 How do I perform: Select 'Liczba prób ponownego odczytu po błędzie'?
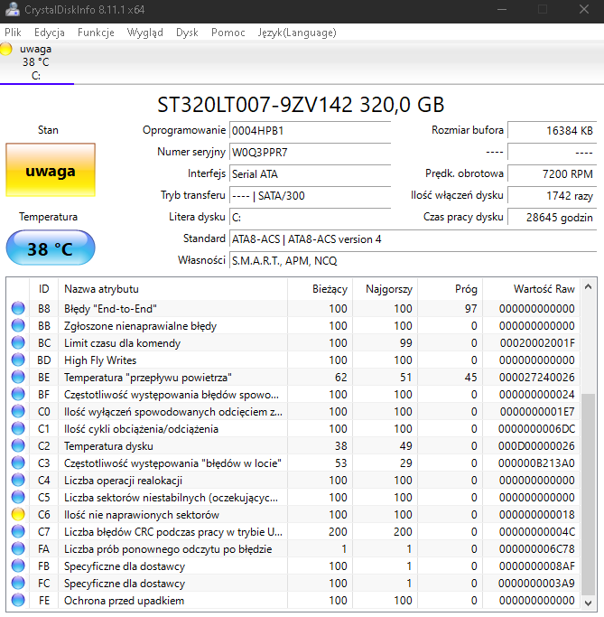pyautogui.click(x=168, y=549)
